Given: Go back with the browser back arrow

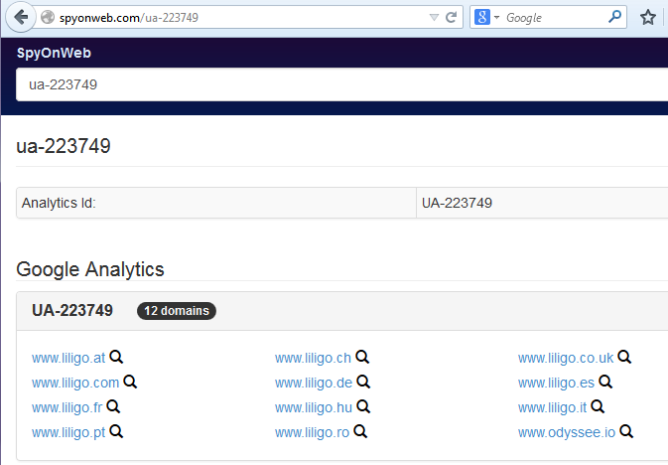Looking at the screenshot, I should (x=20, y=18).
